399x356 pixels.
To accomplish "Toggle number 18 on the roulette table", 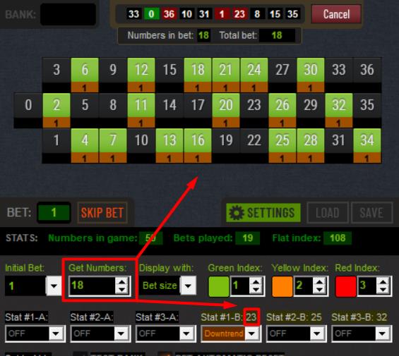I will [198, 70].
